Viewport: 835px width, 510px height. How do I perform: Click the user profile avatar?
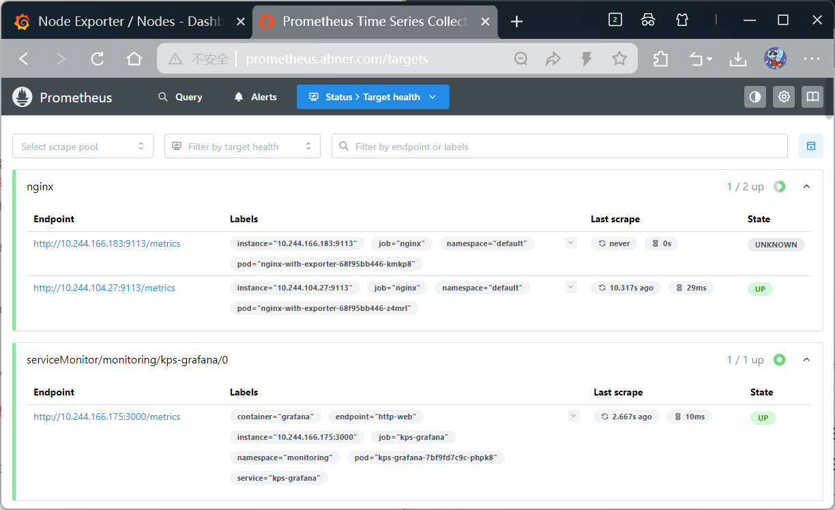[775, 59]
